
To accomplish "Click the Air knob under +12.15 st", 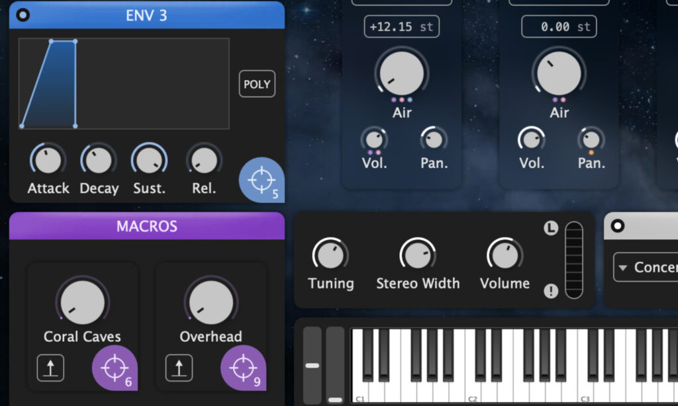I will [x=402, y=73].
